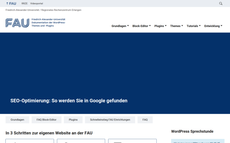Screen dimensions: 230x143
Task: Go to Friedrich-Alexander-Universität breadcrumb
Action: 22,10
